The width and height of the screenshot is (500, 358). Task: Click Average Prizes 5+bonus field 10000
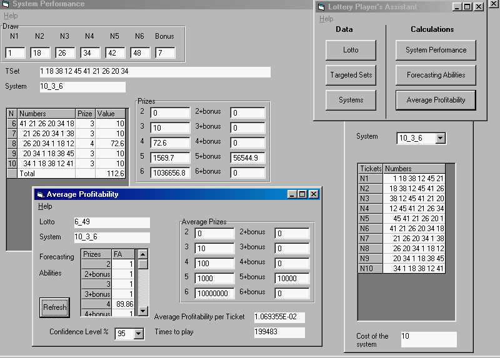click(292, 278)
